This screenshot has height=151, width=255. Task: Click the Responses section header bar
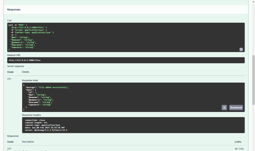pyautogui.click(x=126, y=10)
